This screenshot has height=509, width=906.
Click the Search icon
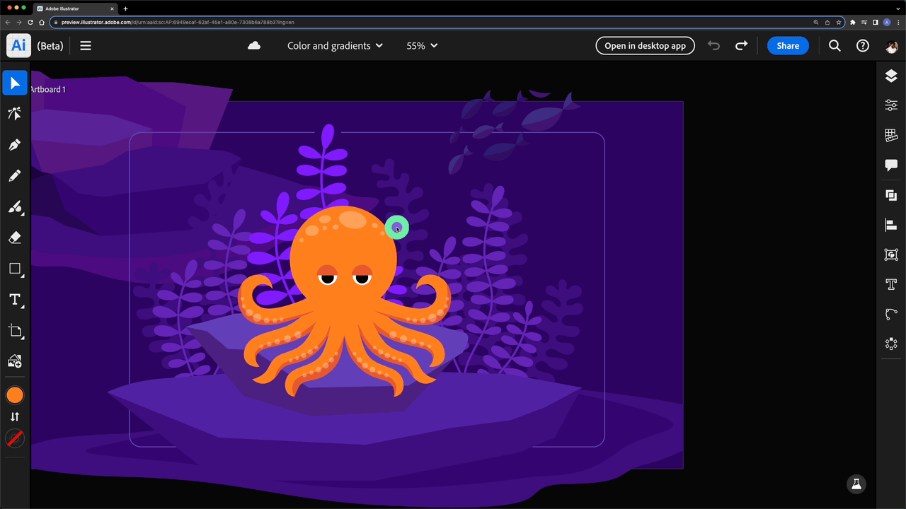[x=834, y=45]
